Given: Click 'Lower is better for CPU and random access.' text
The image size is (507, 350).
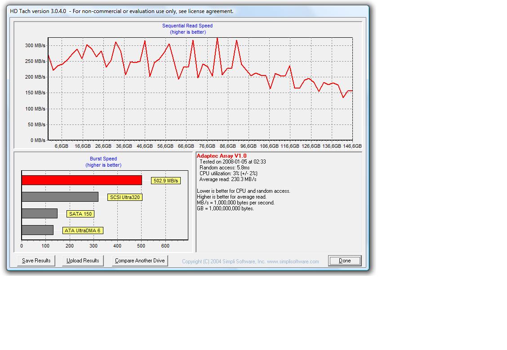Looking at the screenshot, I should click(x=244, y=191).
